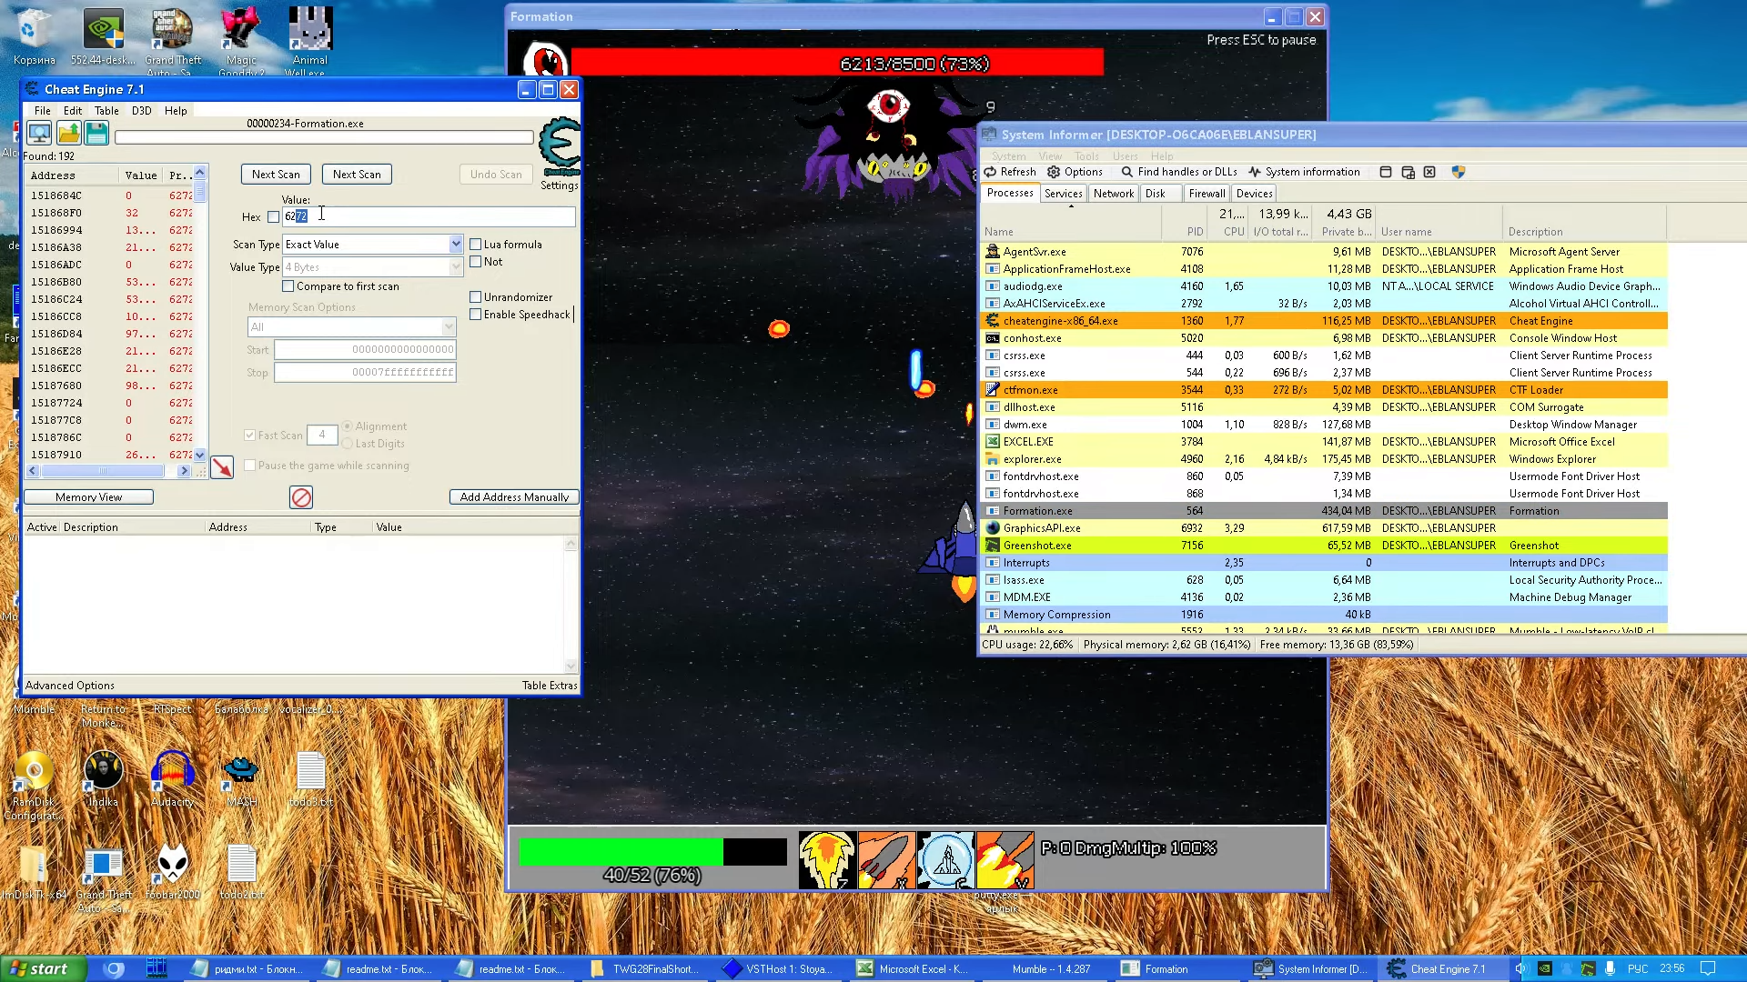Click Refresh in System Informer toolbar
The width and height of the screenshot is (1747, 982).
click(x=1010, y=172)
